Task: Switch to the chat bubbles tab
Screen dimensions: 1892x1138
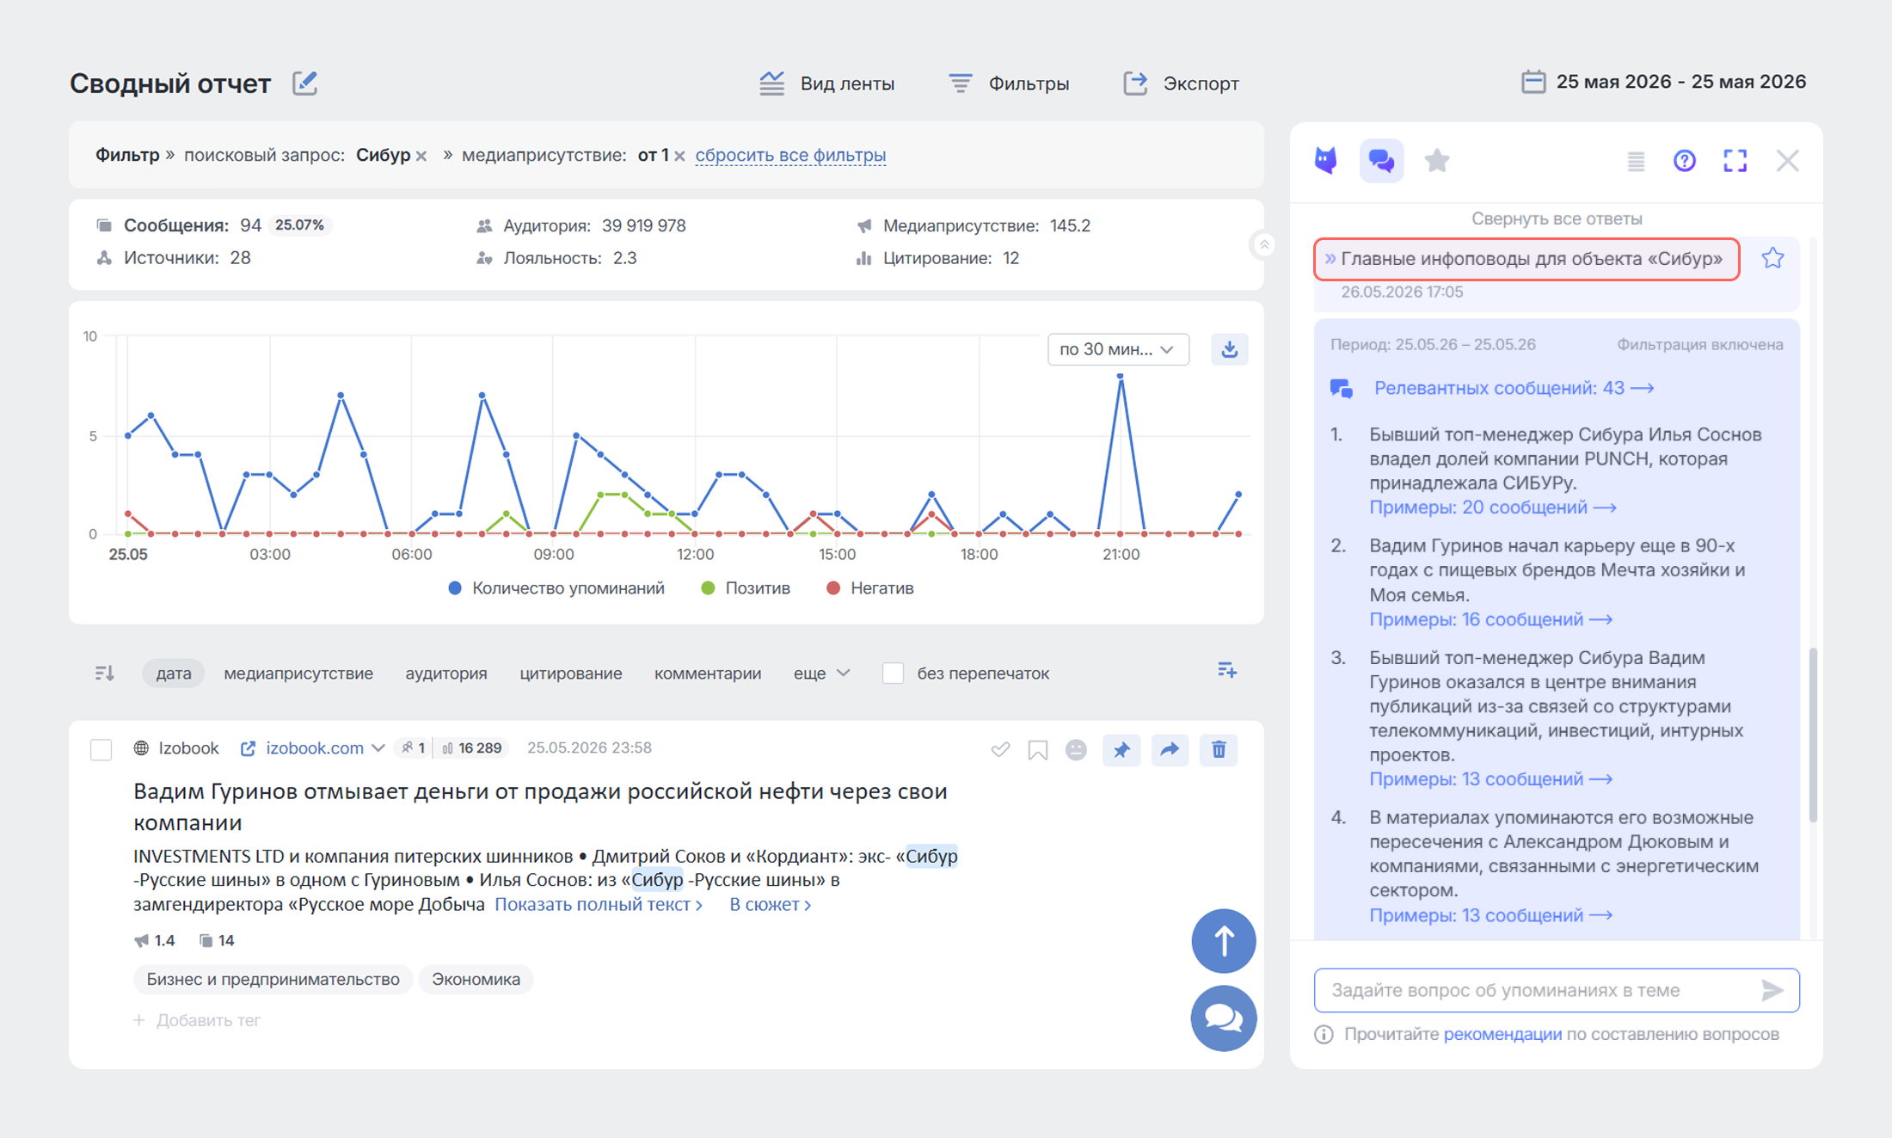Action: [1381, 161]
